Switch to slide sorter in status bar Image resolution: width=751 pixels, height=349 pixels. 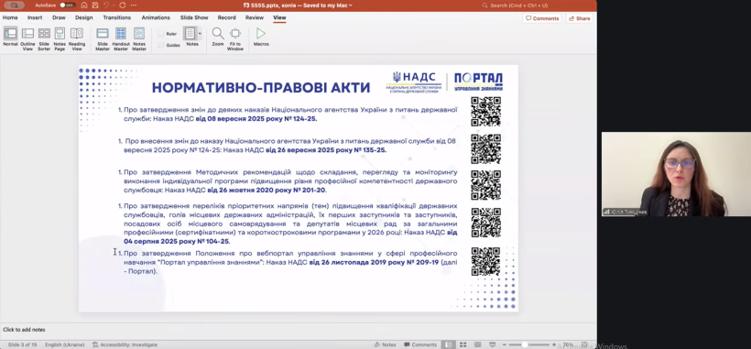pos(463,344)
